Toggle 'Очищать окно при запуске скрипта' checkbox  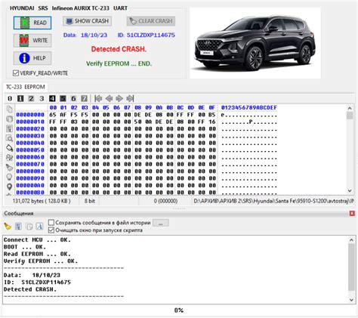coord(51,230)
